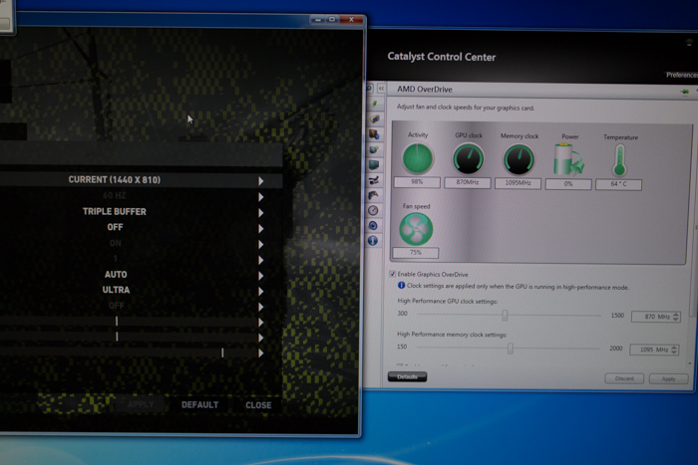Click the 870MHz GPU clock value box
Viewport: 698px width, 465px height.
(x=468, y=182)
